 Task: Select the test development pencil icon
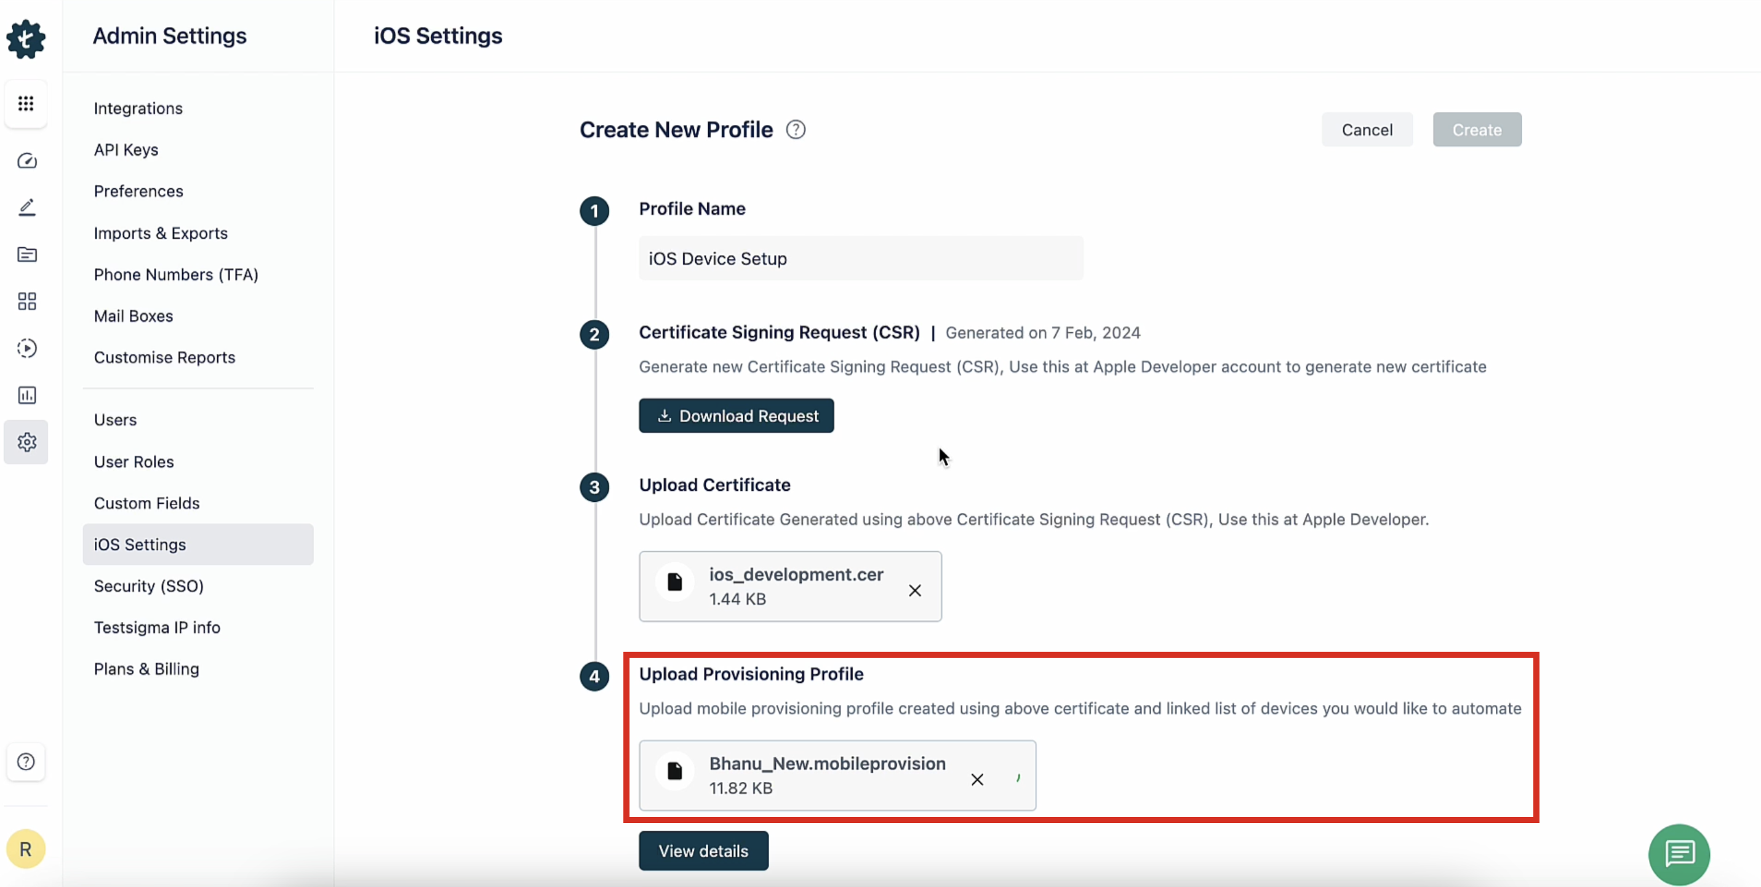click(x=26, y=207)
